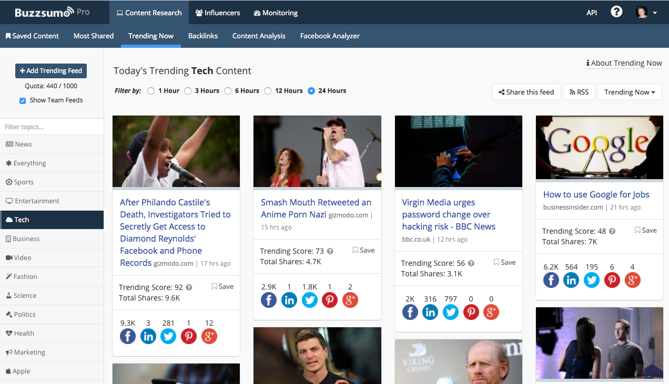Open the About Trending Now link
The image size is (669, 384).
click(624, 63)
